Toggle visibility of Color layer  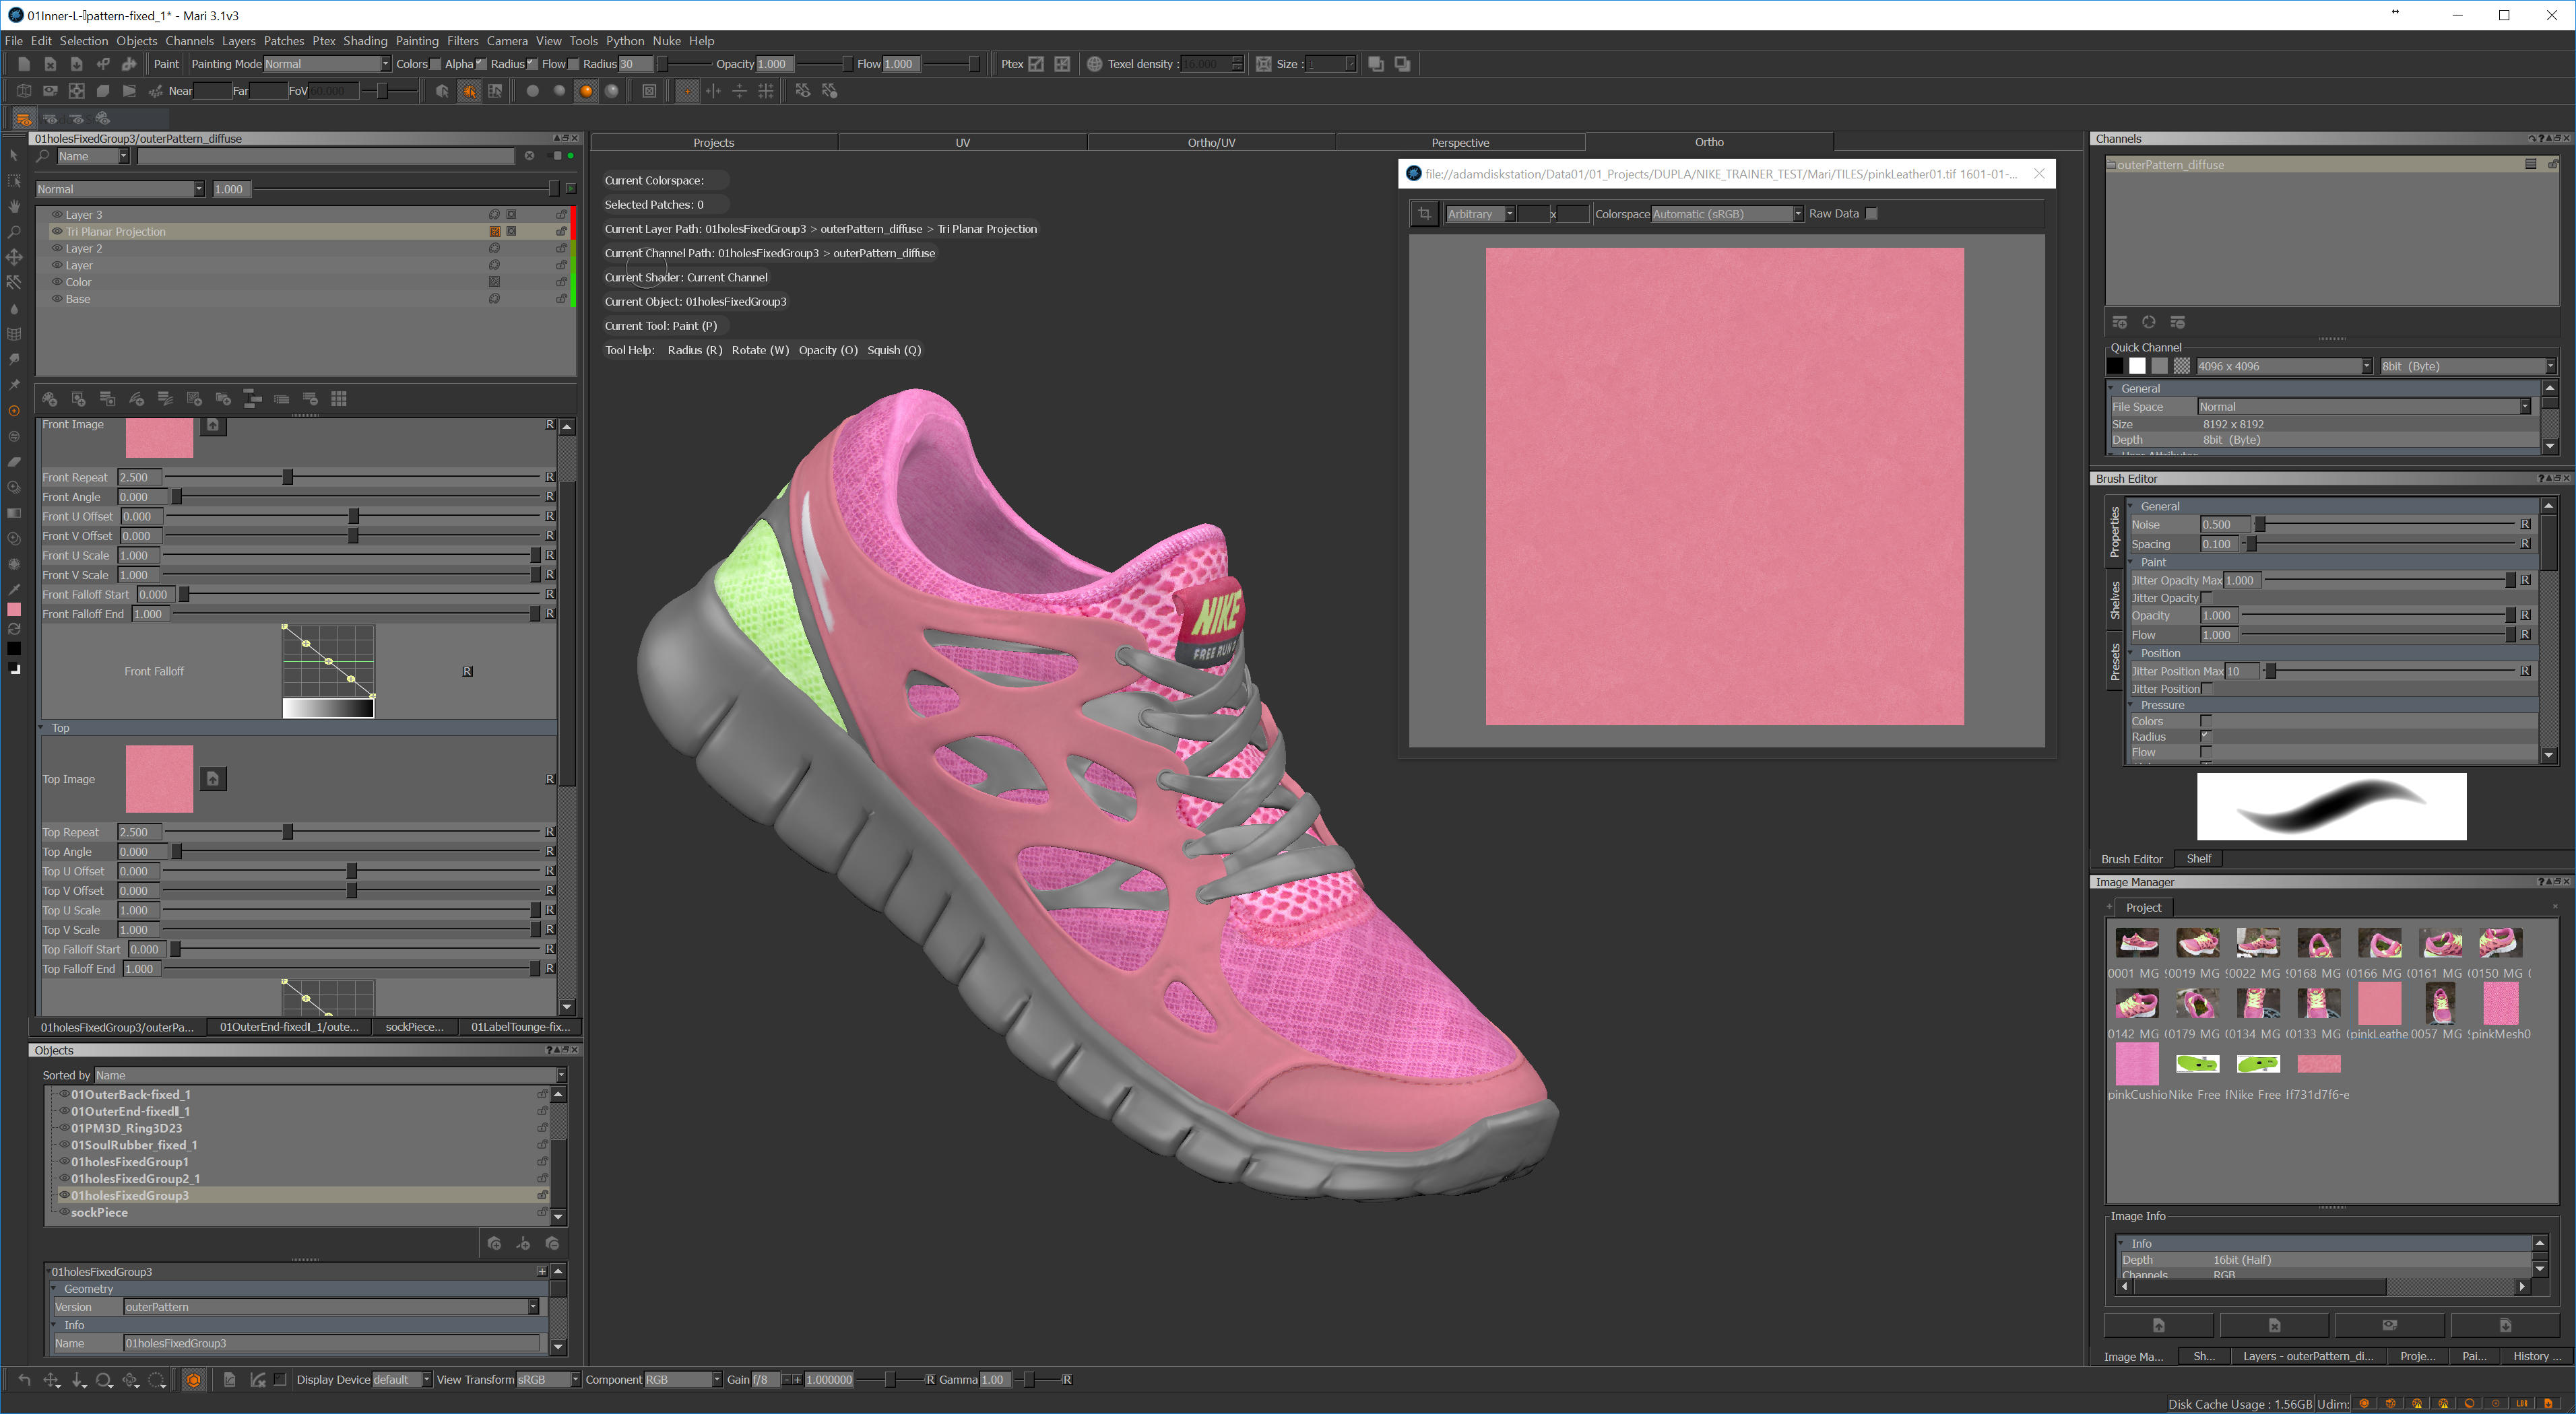(57, 282)
